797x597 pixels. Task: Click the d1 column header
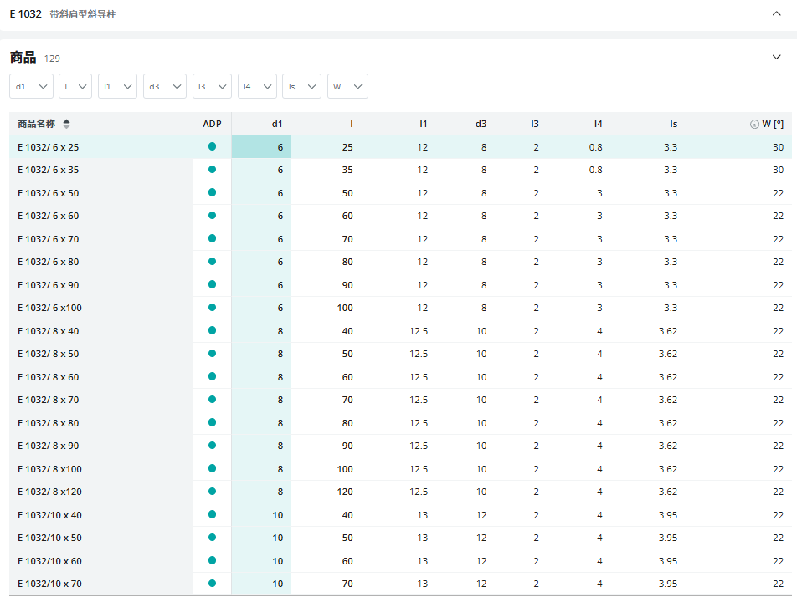pos(277,124)
